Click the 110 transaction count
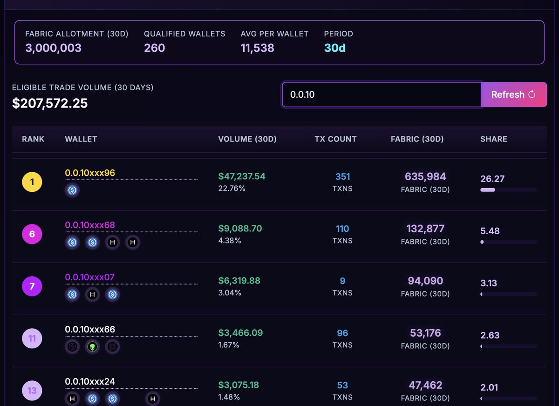Image resolution: width=559 pixels, height=406 pixels. [x=342, y=229]
